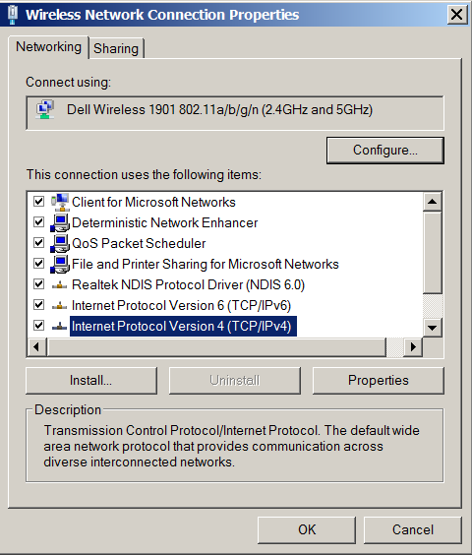Click the list scroll down arrow
This screenshot has width=472, height=555.
pyautogui.click(x=432, y=328)
